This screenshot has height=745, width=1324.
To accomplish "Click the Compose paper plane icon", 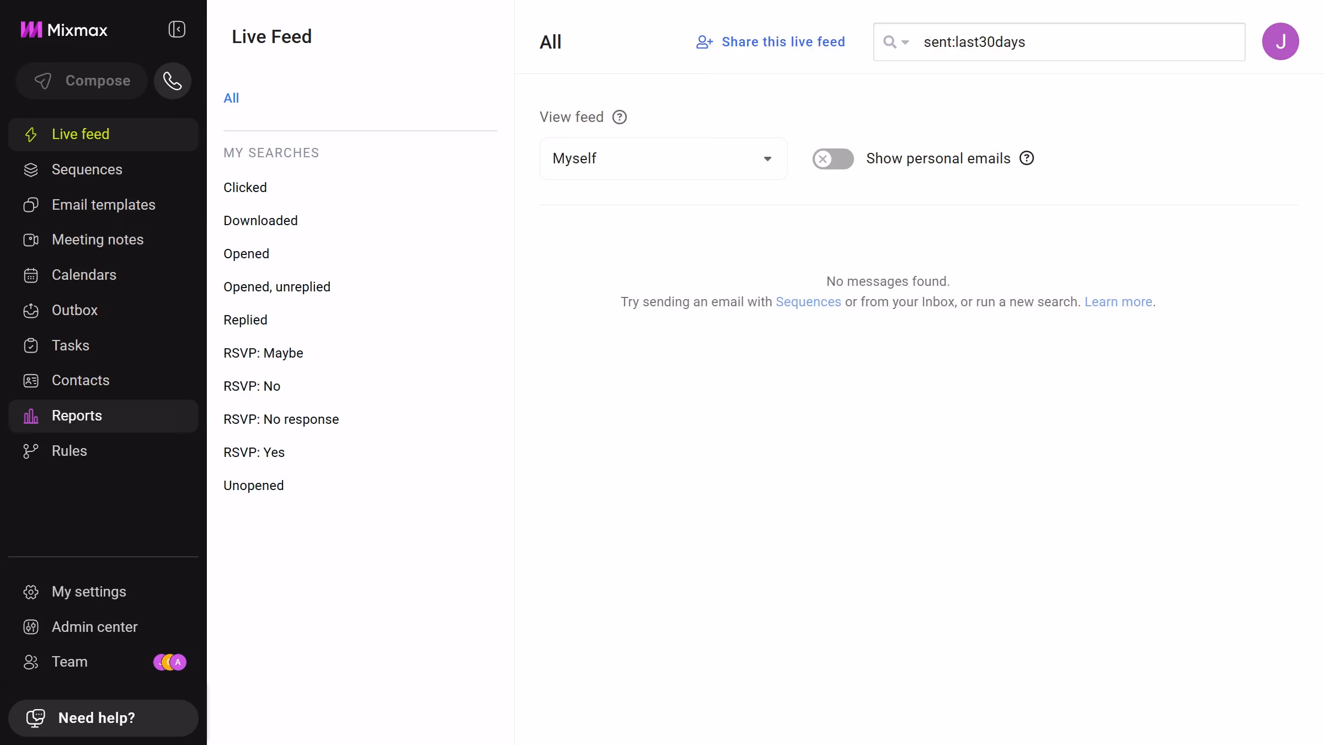I will tap(43, 81).
